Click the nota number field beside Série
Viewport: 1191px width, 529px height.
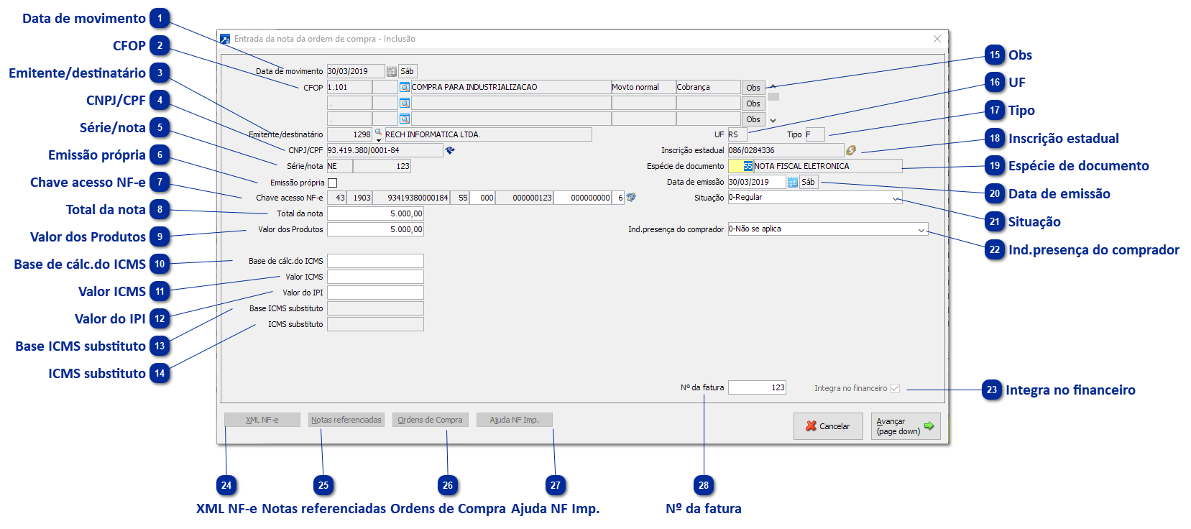point(382,166)
